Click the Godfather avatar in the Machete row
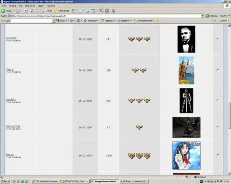 click(186, 39)
